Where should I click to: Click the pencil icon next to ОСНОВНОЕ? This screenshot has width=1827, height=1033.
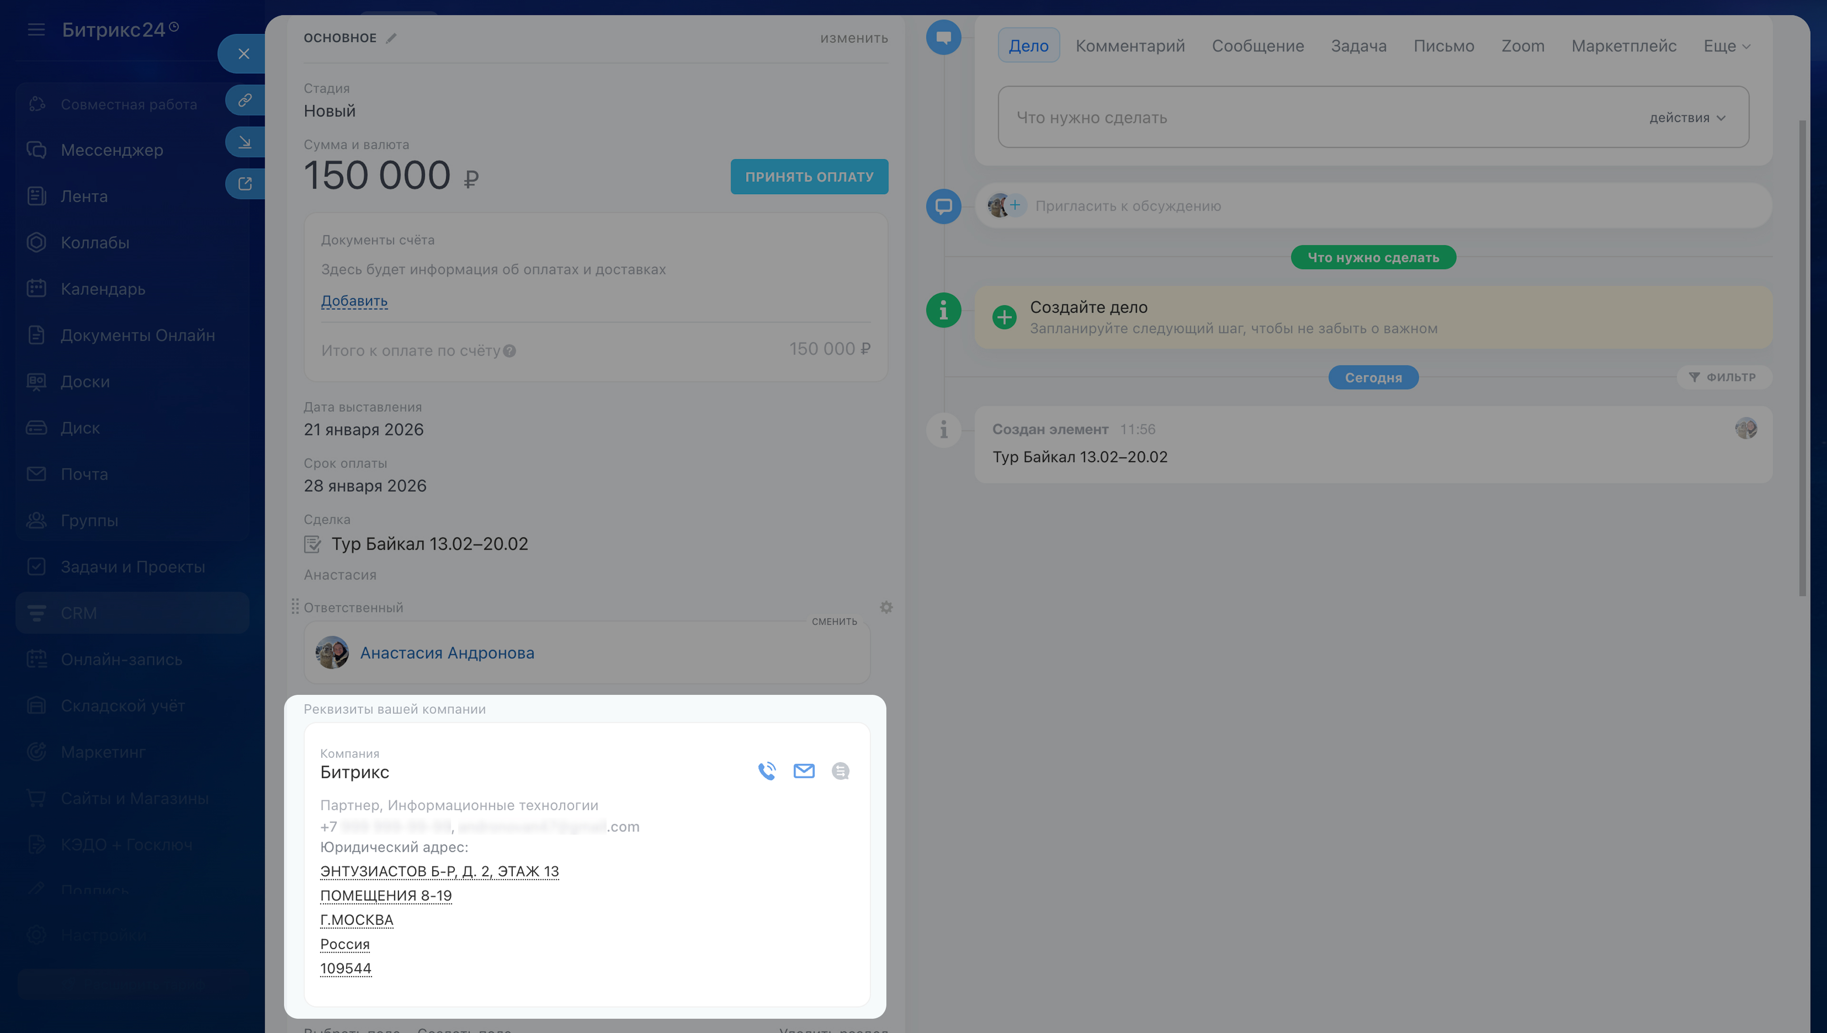(x=391, y=39)
